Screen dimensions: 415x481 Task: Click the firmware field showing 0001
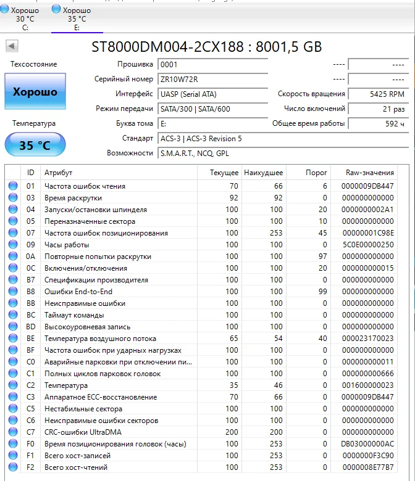(212, 64)
